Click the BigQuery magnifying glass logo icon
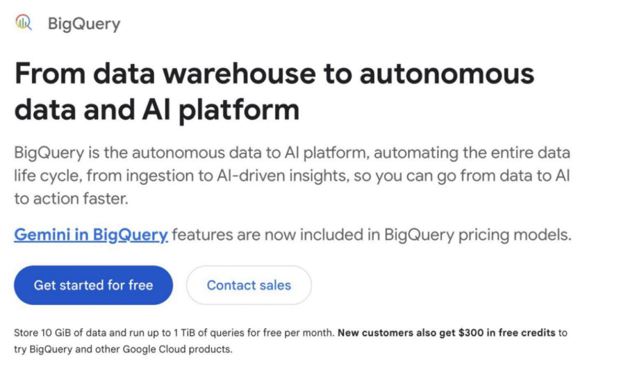The image size is (628, 371). [23, 24]
